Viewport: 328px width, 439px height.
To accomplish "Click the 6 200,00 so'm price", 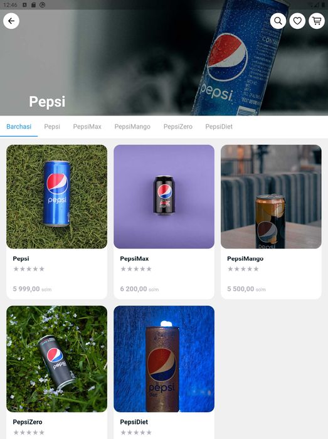I will coord(139,289).
